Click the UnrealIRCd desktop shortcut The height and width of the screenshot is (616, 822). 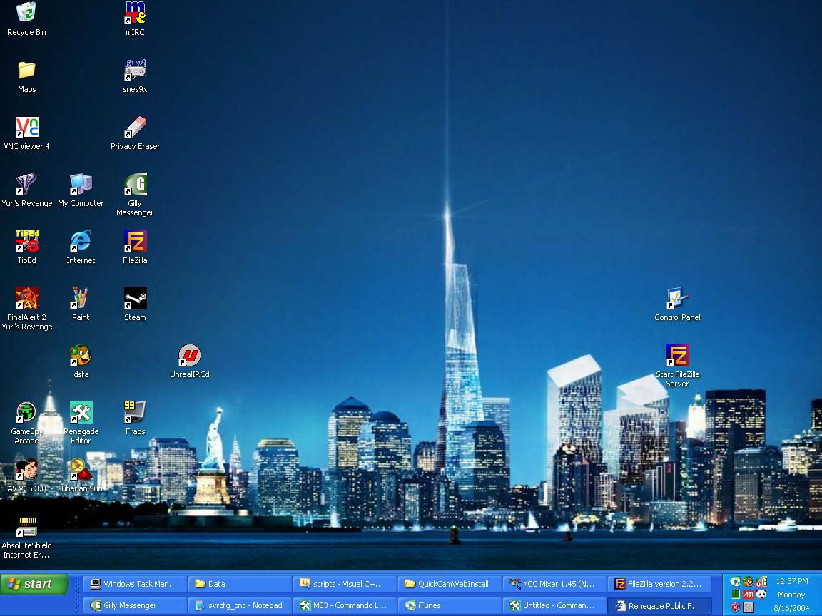point(189,356)
